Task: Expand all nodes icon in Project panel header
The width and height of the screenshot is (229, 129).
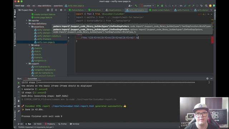Action: click(x=52, y=10)
